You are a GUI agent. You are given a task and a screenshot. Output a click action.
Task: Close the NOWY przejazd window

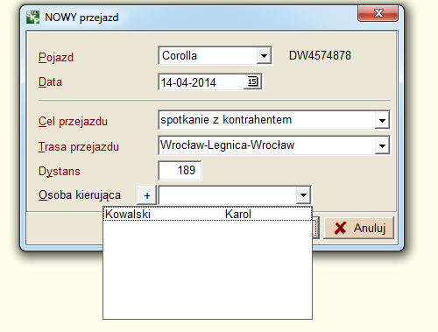point(378,13)
